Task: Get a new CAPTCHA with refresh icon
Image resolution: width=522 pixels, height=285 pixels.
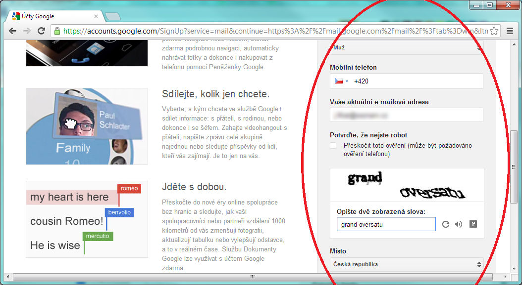Action: pyautogui.click(x=446, y=224)
